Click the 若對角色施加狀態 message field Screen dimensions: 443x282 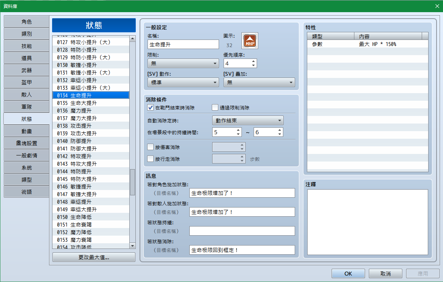pos(242,193)
